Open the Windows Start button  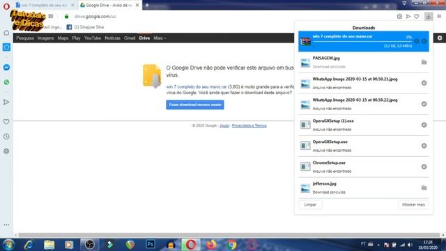tap(8, 245)
